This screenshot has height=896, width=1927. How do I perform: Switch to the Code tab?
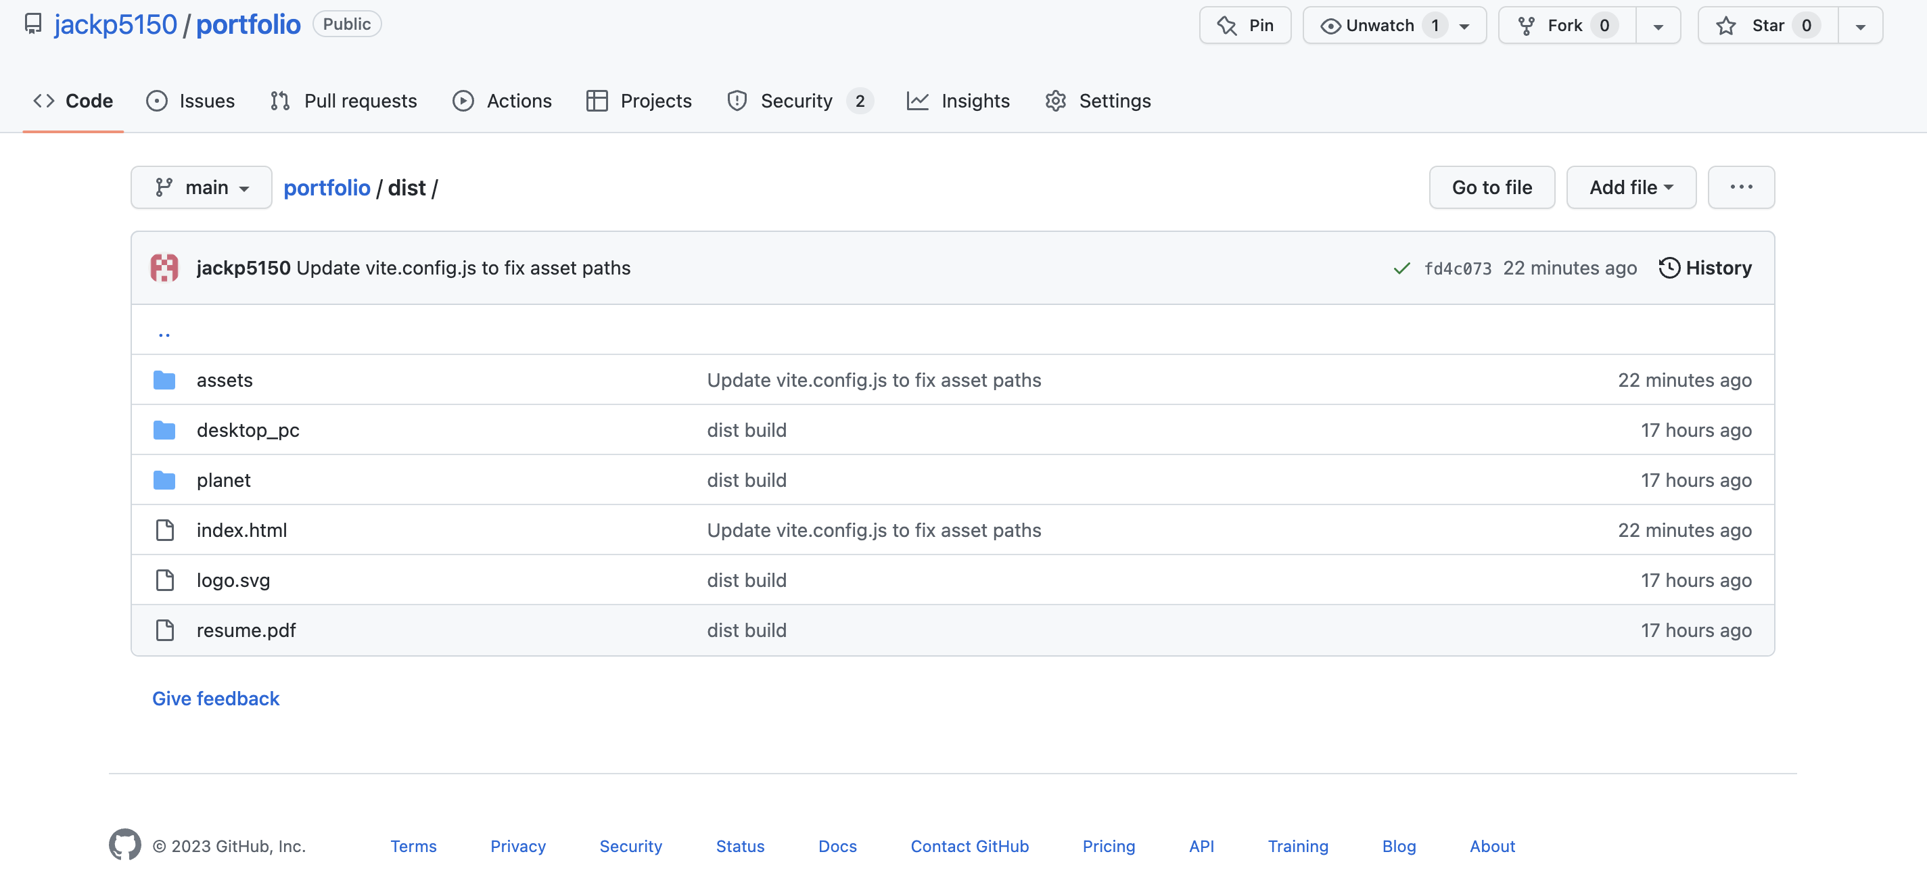click(x=73, y=101)
